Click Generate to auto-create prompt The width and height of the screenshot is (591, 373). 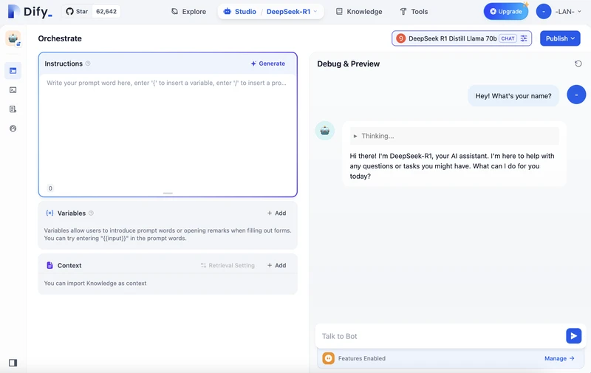[x=268, y=64]
